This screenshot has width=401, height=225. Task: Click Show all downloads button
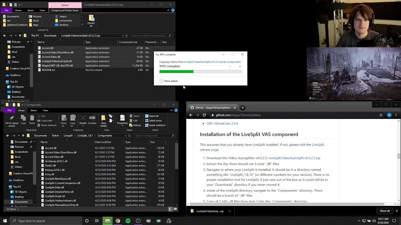385,211
